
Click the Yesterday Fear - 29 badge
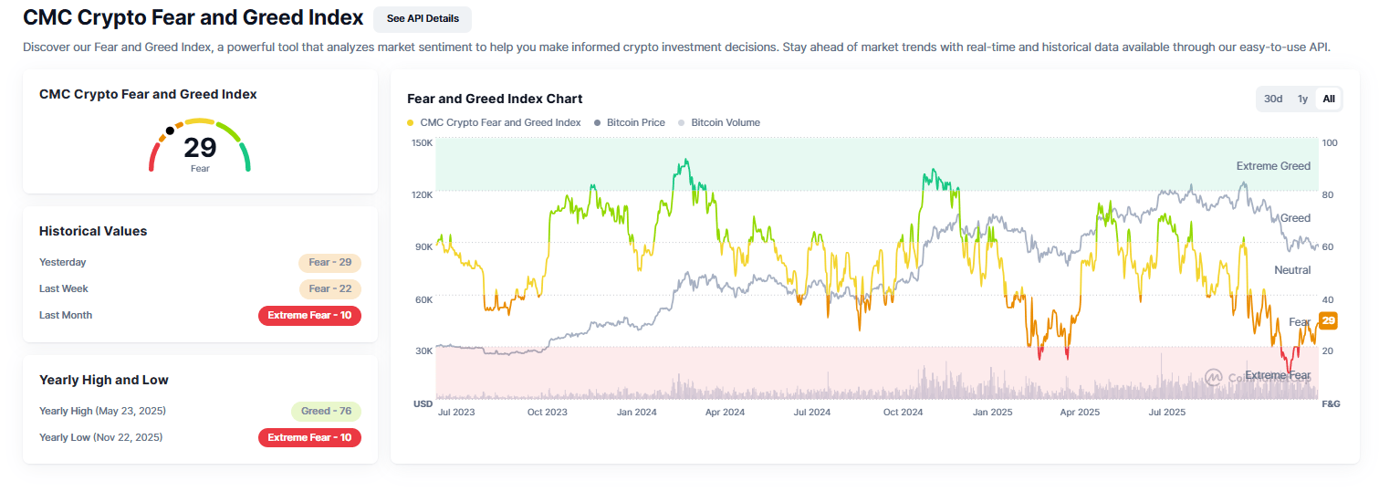coord(329,263)
